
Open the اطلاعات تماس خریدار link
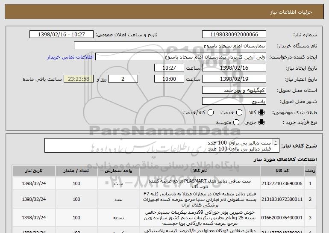click(70, 57)
